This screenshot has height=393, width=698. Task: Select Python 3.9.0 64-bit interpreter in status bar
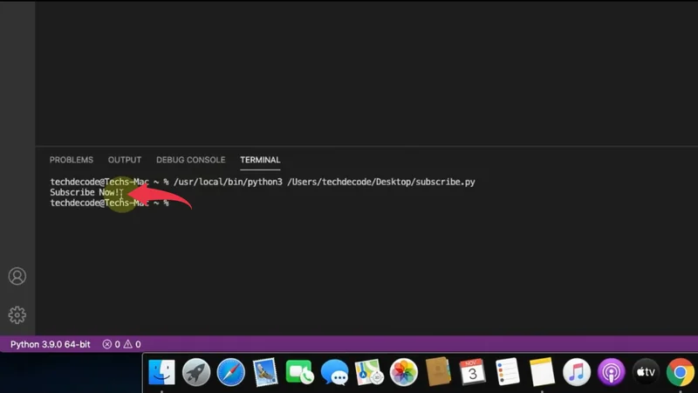(x=50, y=344)
